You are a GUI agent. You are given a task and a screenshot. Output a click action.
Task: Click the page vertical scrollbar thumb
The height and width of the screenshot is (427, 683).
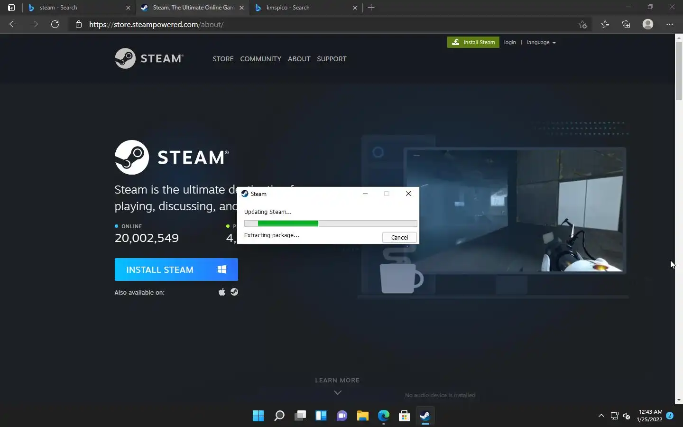pyautogui.click(x=679, y=71)
